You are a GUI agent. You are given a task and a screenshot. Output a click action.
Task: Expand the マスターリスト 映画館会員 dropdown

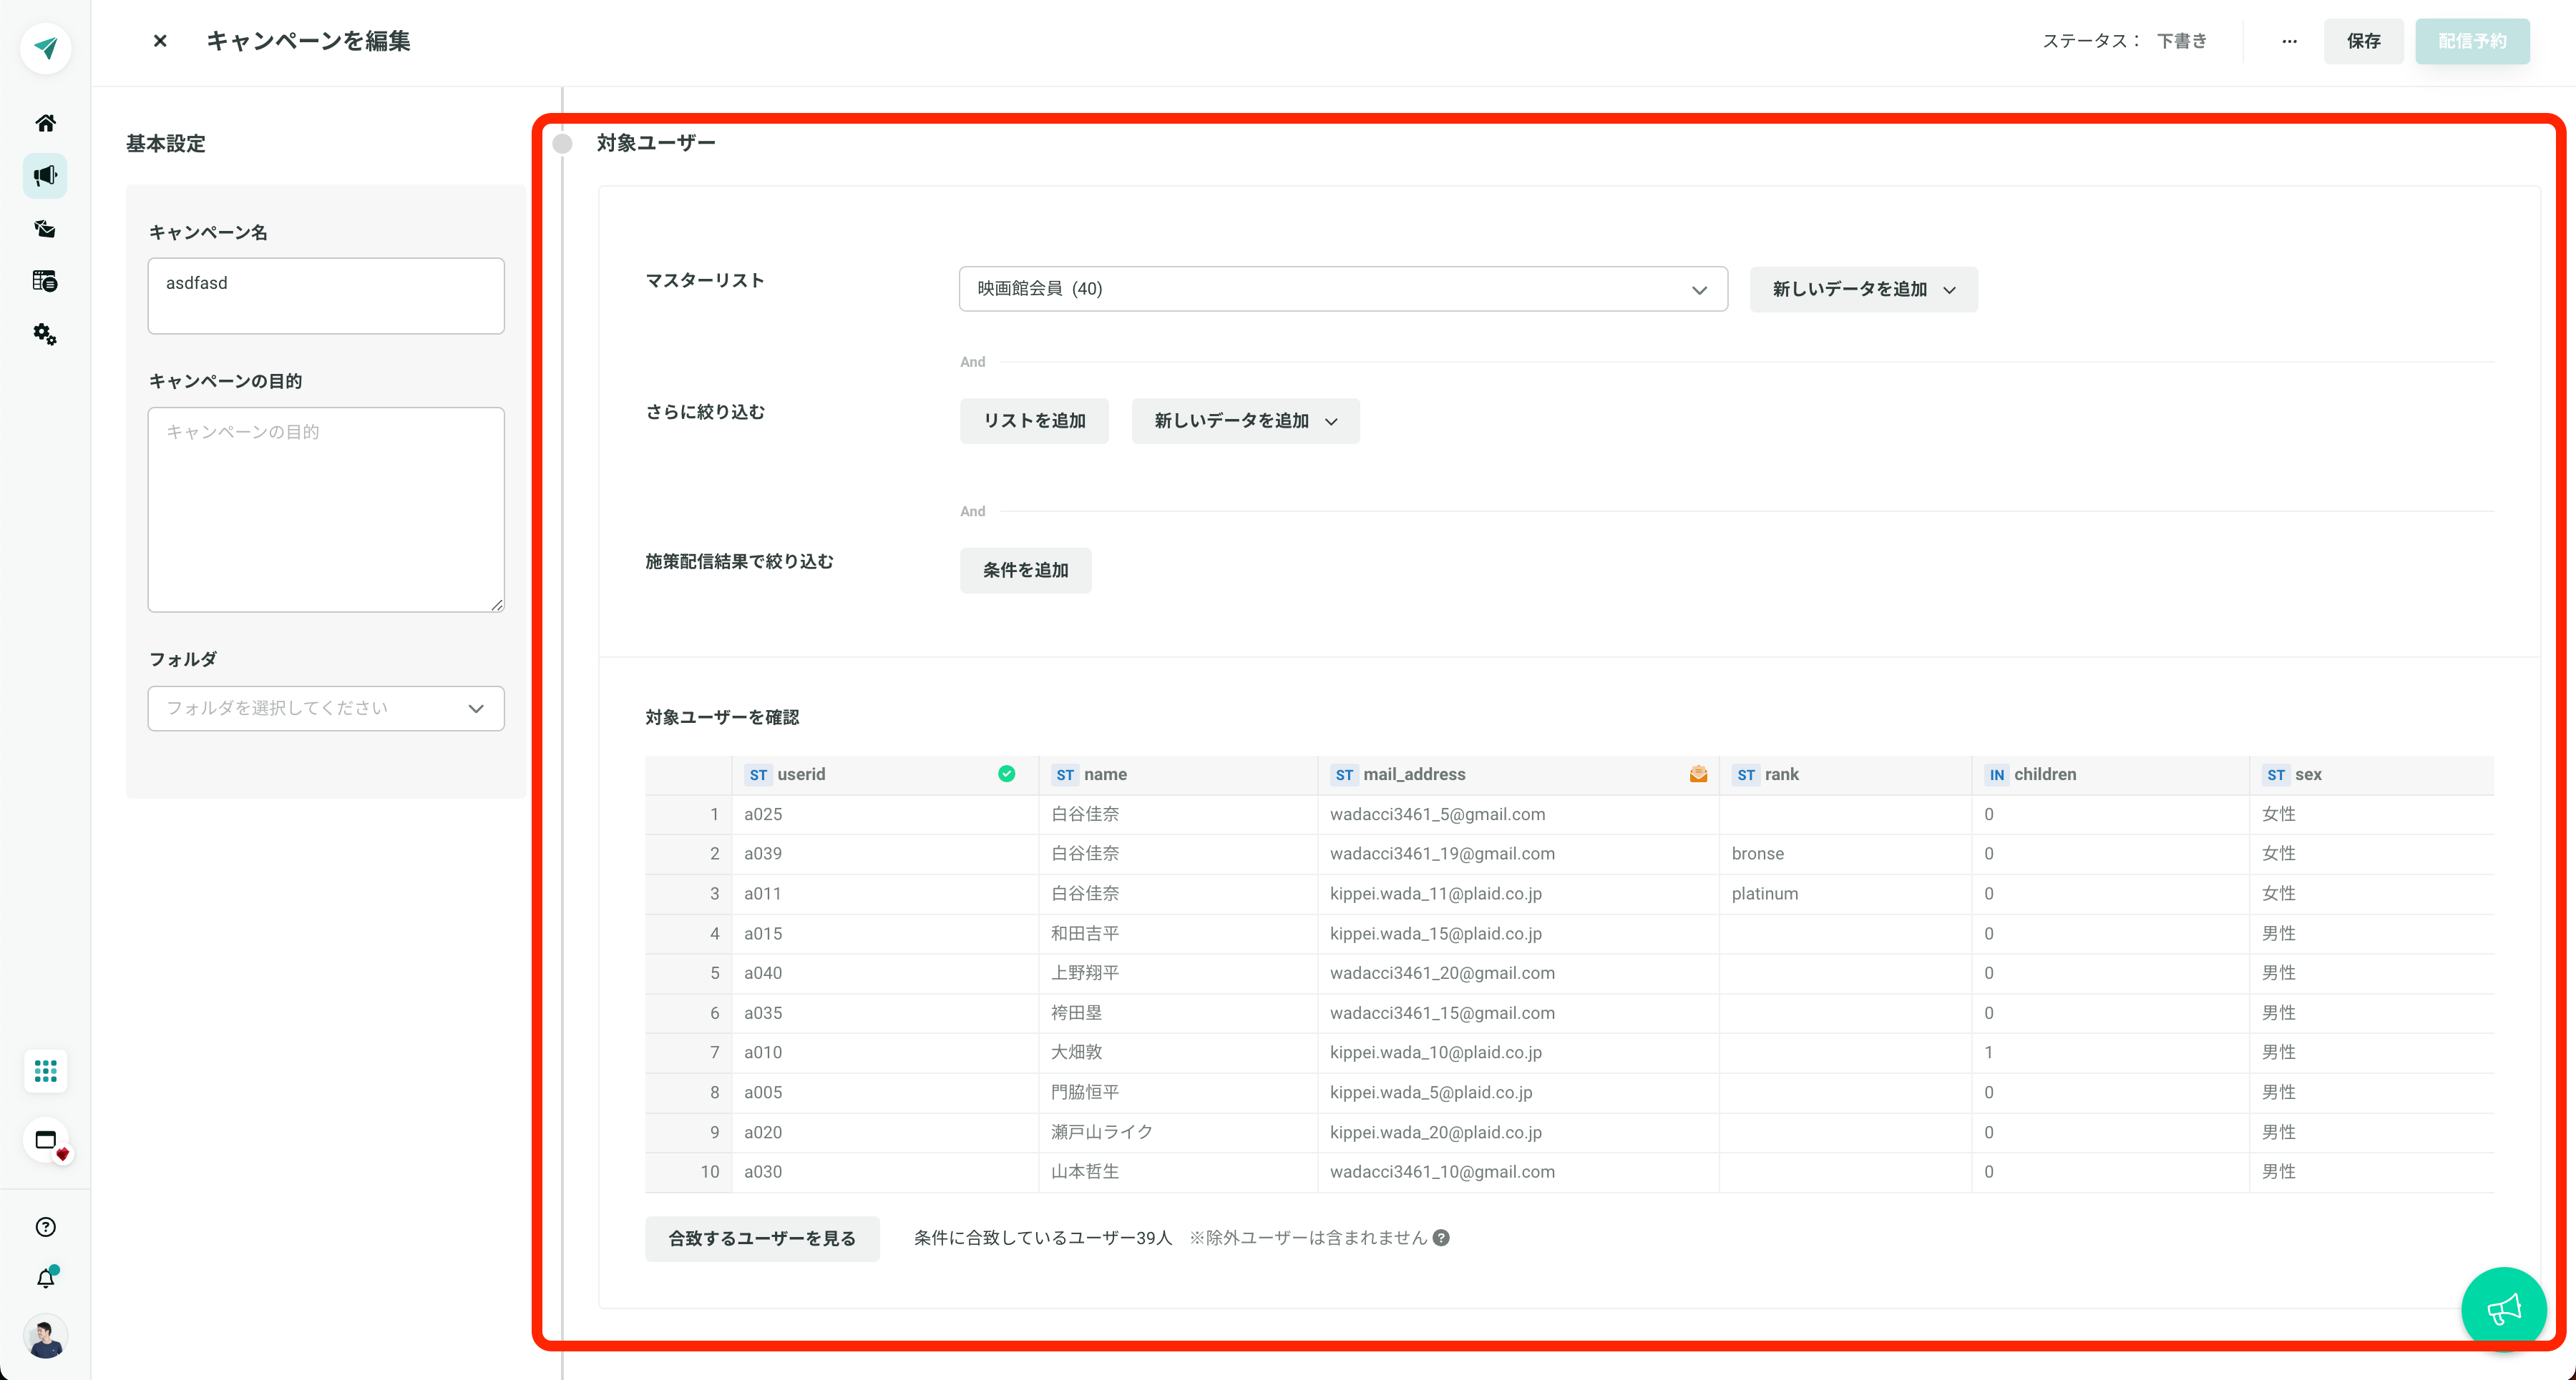(1343, 289)
